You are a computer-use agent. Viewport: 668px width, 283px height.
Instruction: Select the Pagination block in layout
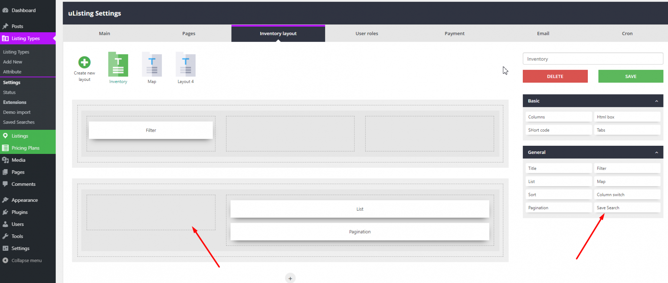pos(360,232)
